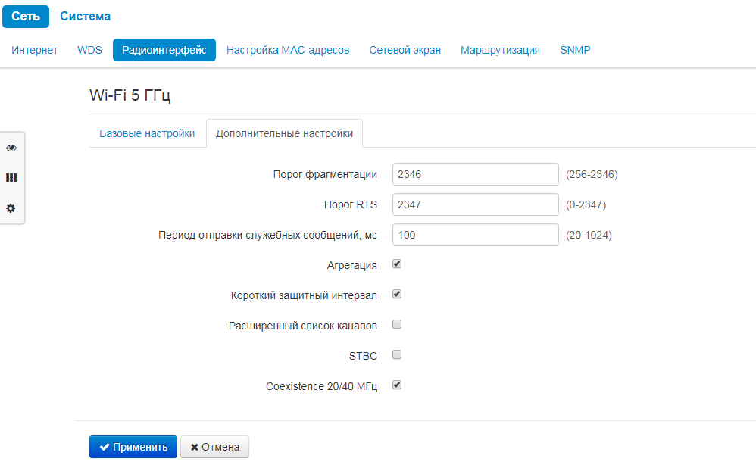Enable the STBC checkbox

pyautogui.click(x=397, y=354)
